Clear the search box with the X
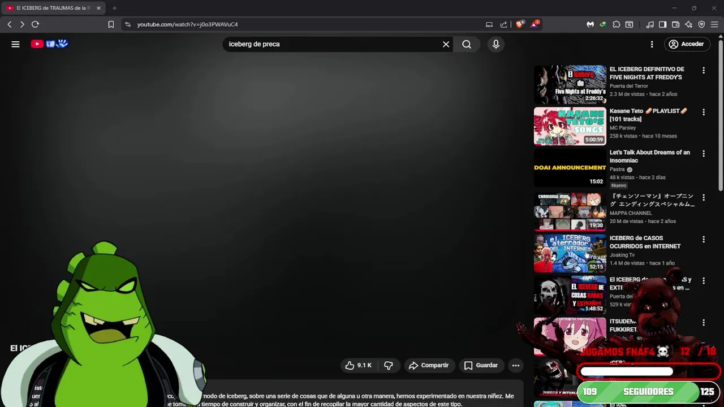Screen dimensions: 724x407 click(446, 44)
